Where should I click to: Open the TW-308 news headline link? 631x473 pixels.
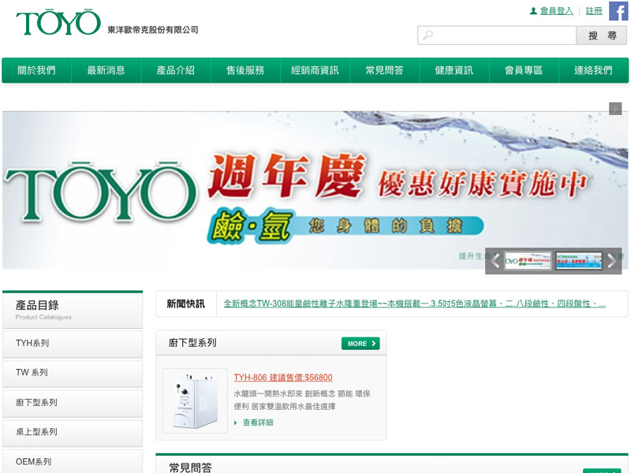(x=414, y=304)
